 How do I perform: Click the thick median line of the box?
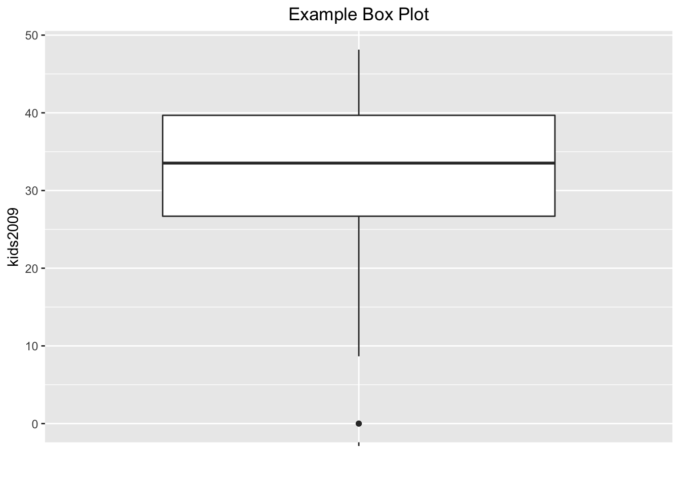click(x=359, y=163)
